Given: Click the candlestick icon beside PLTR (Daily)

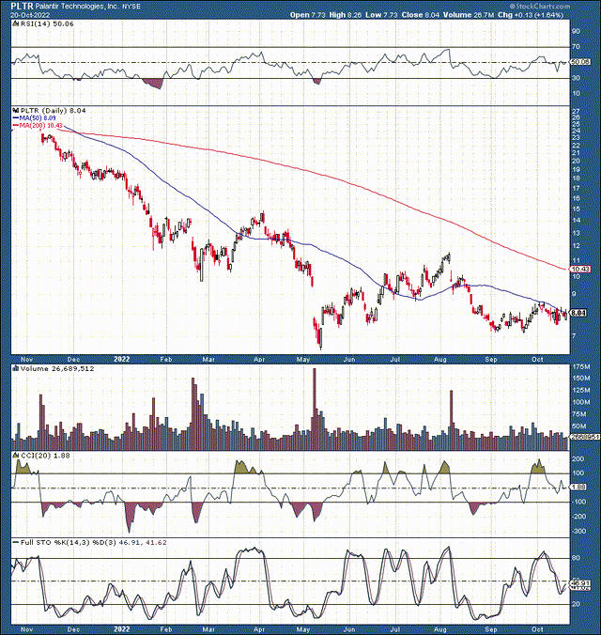Looking at the screenshot, I should pos(16,110).
